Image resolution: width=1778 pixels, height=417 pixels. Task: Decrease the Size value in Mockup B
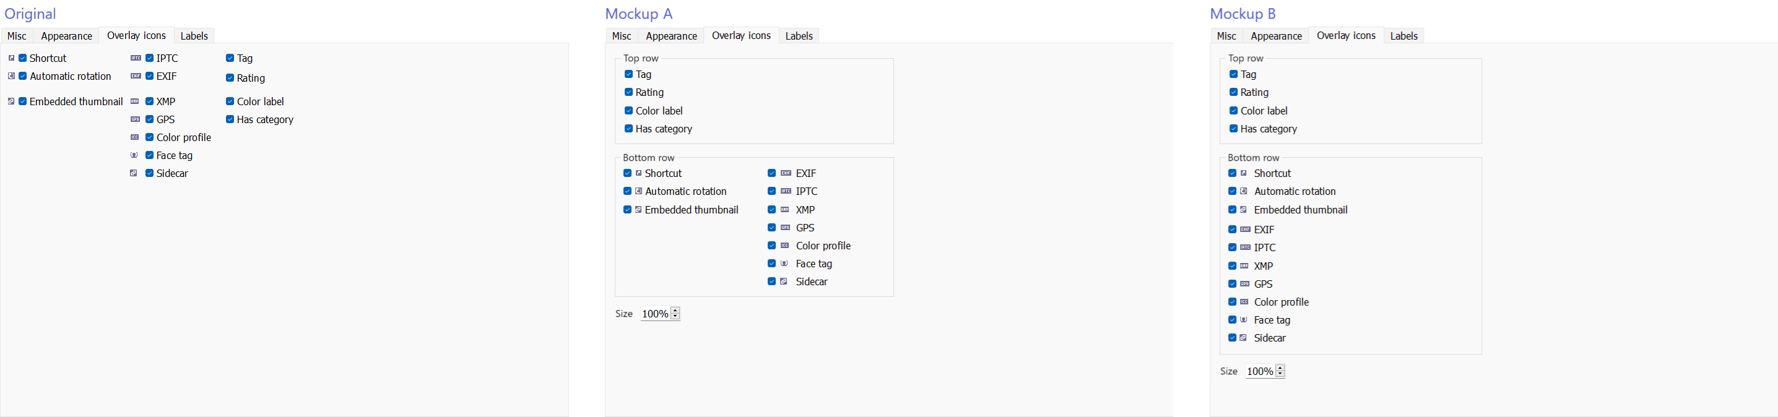click(1280, 374)
